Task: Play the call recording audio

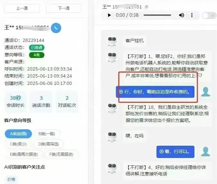Action: tap(109, 15)
